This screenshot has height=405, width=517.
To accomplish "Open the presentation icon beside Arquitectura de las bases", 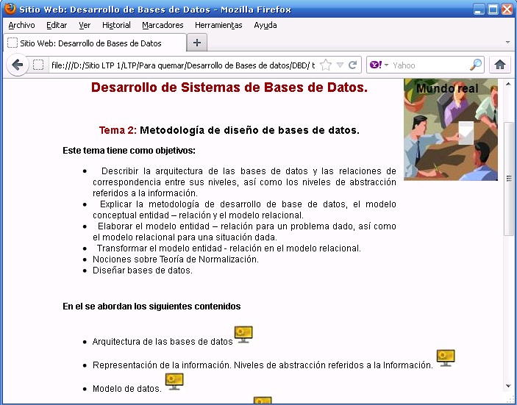I will click(243, 335).
